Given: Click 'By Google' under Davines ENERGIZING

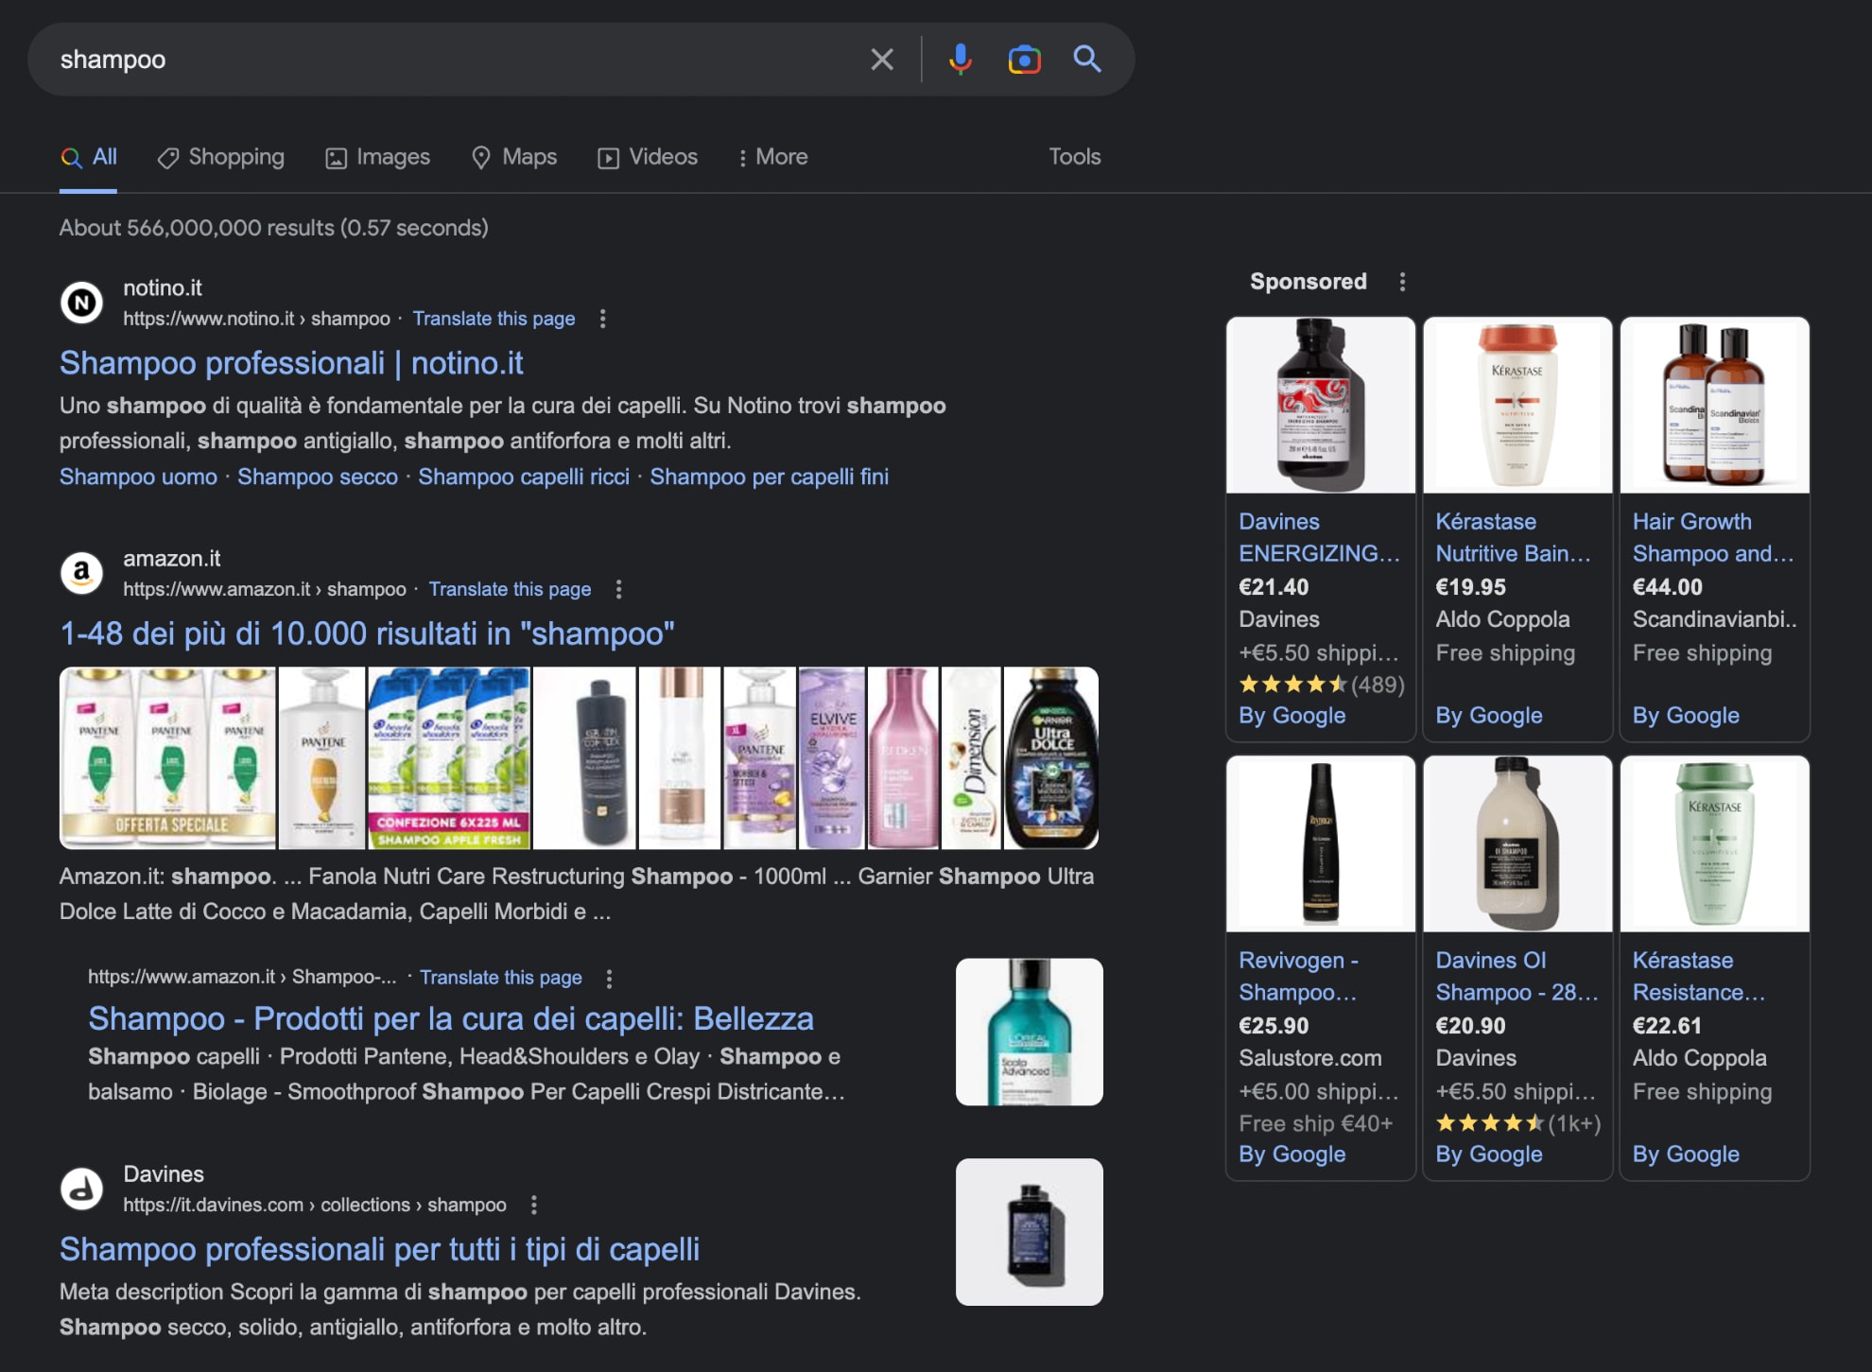Looking at the screenshot, I should pos(1291,716).
